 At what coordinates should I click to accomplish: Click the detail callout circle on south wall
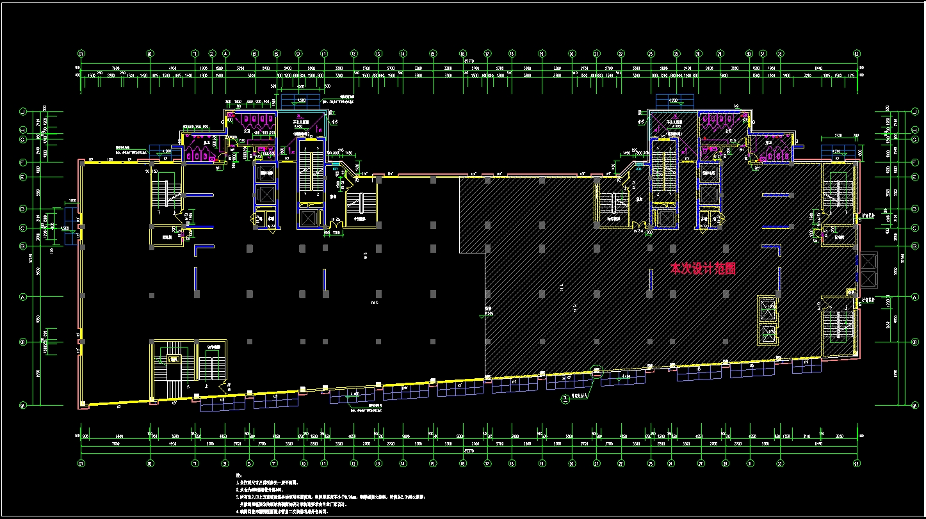597,370
